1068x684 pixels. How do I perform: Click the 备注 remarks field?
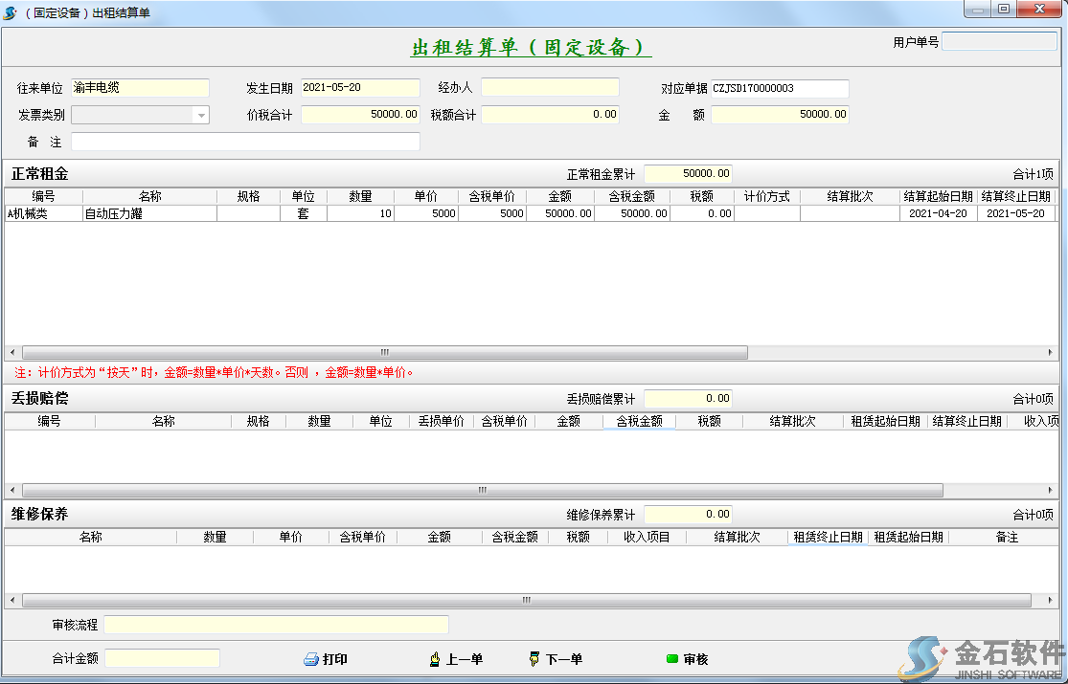pyautogui.click(x=245, y=142)
